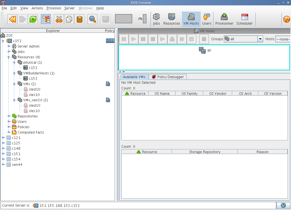Open the Help menu
Image resolution: width=291 pixels, height=210 pixels.
point(100,8)
